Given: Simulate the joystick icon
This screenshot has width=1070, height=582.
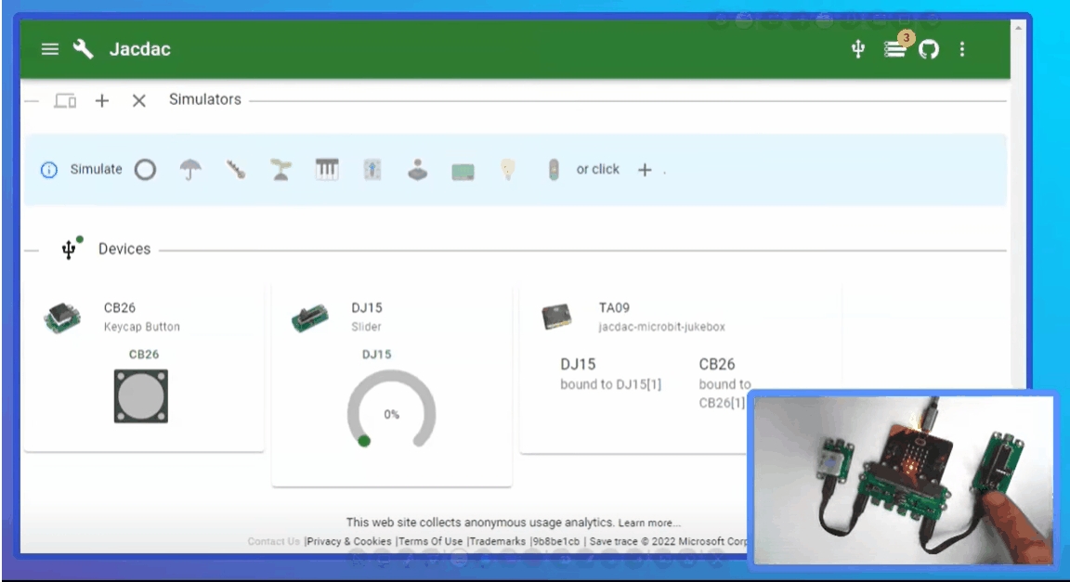Looking at the screenshot, I should coord(418,170).
